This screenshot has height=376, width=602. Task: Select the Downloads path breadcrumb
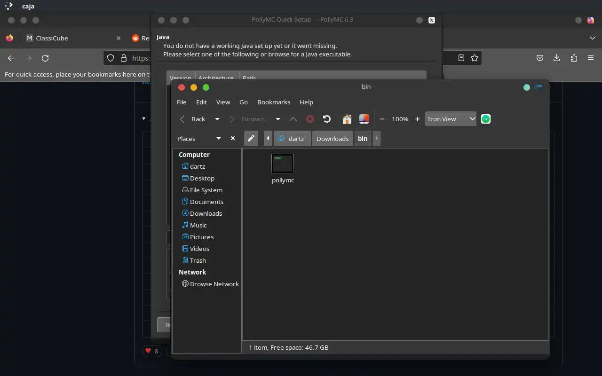tap(333, 139)
